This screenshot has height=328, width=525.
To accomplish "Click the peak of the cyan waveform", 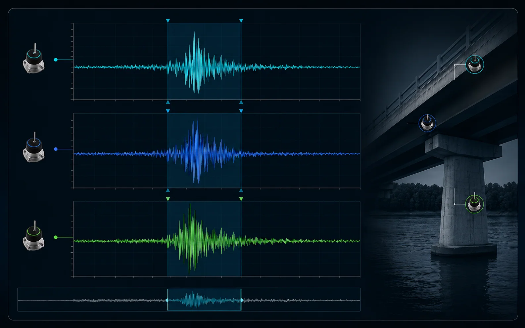I will tap(194, 33).
